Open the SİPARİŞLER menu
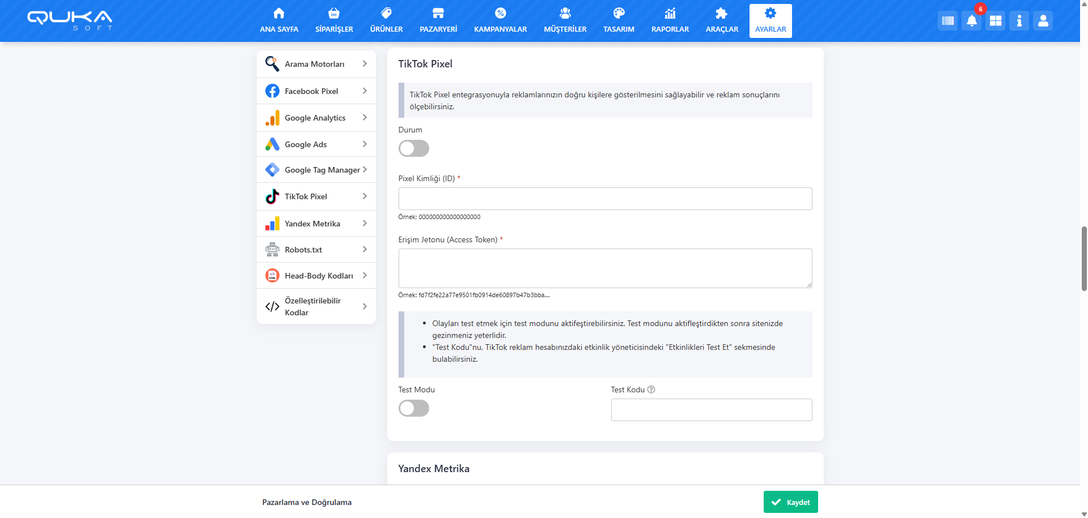 [334, 21]
